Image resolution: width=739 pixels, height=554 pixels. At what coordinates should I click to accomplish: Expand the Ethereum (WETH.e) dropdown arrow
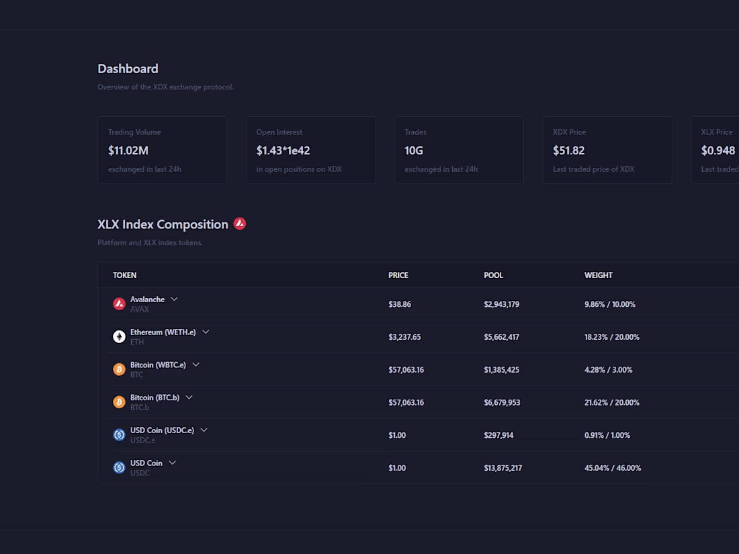coord(206,331)
